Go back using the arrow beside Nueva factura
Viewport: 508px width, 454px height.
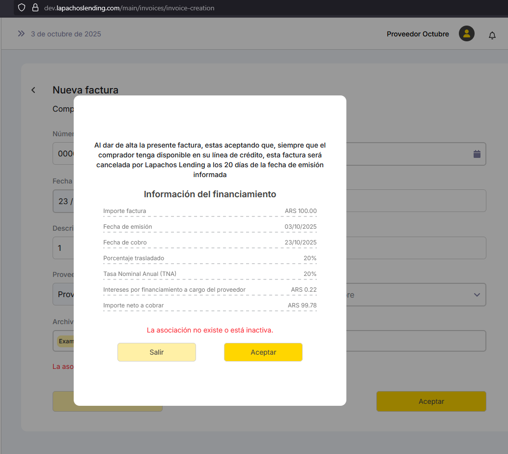[x=33, y=90]
